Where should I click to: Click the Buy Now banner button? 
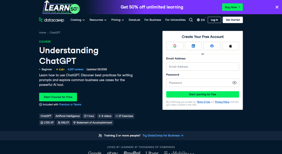[232, 7]
